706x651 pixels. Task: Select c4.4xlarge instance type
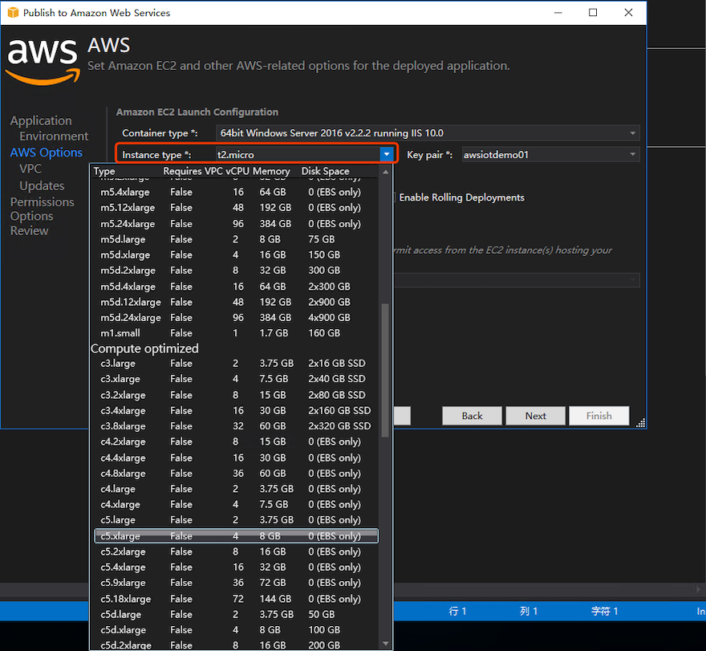coord(237,458)
